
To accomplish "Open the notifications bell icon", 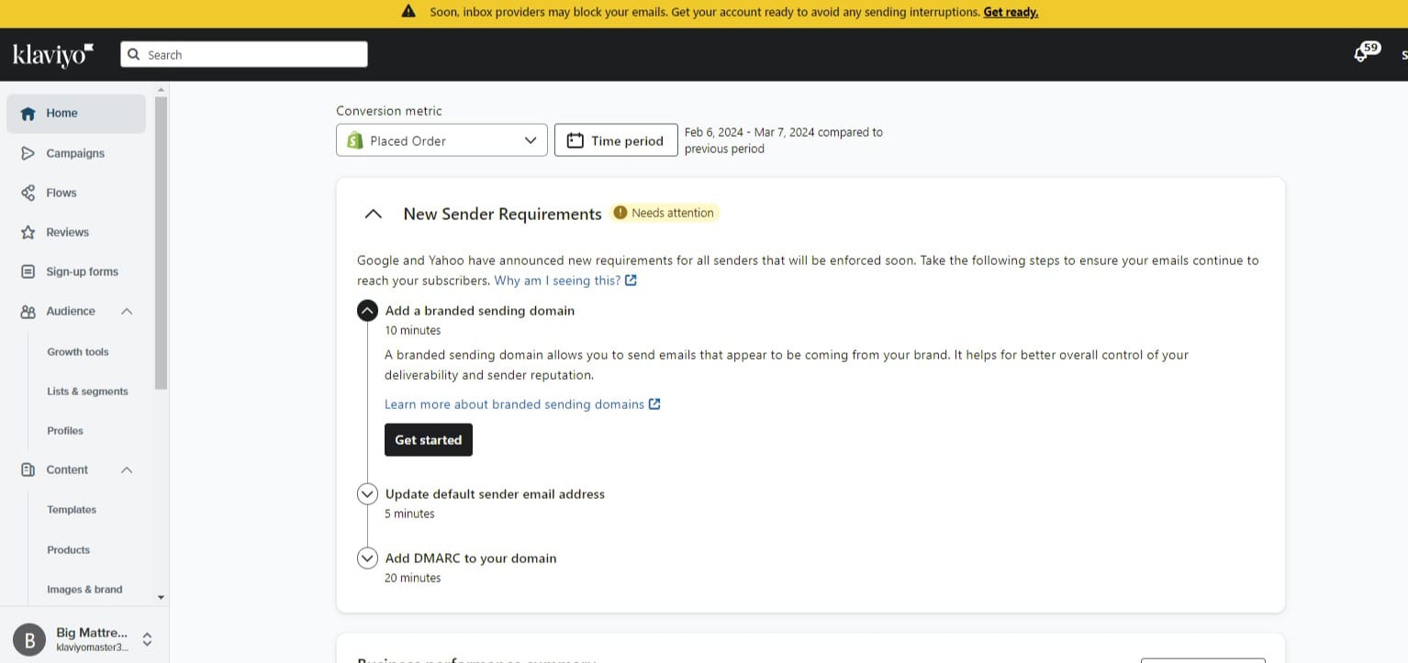I will point(1360,54).
